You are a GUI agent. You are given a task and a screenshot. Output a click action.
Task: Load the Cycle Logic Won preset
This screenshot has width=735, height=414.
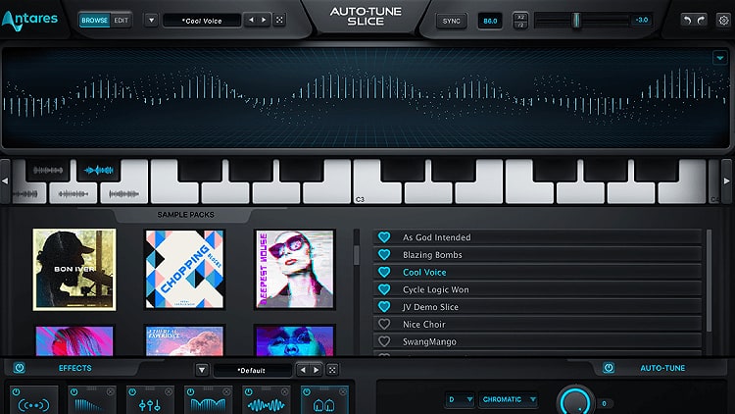pyautogui.click(x=537, y=289)
